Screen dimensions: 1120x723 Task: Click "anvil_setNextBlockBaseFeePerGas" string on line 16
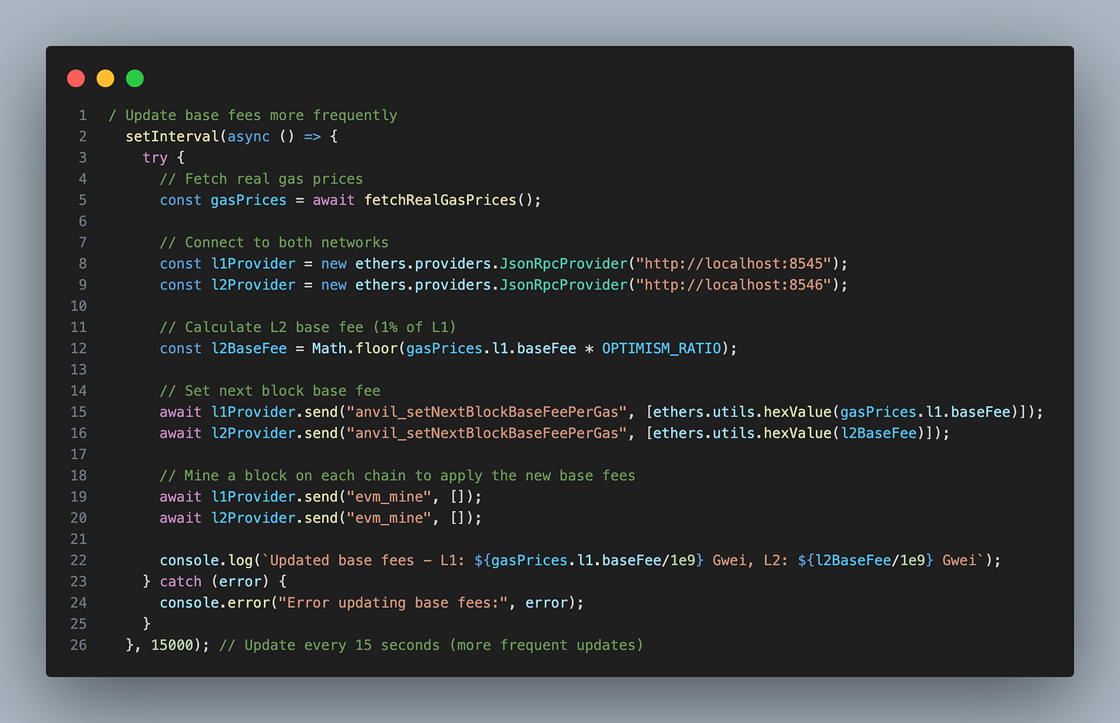tap(487, 433)
